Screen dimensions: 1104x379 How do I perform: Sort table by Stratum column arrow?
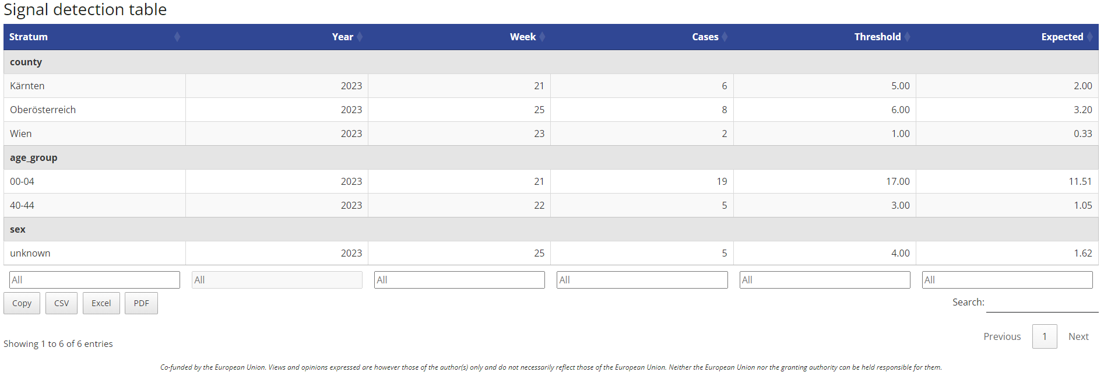pyautogui.click(x=177, y=37)
